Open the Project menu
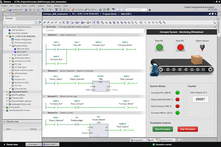The width and height of the screenshot is (221, 147). pos(4,6)
